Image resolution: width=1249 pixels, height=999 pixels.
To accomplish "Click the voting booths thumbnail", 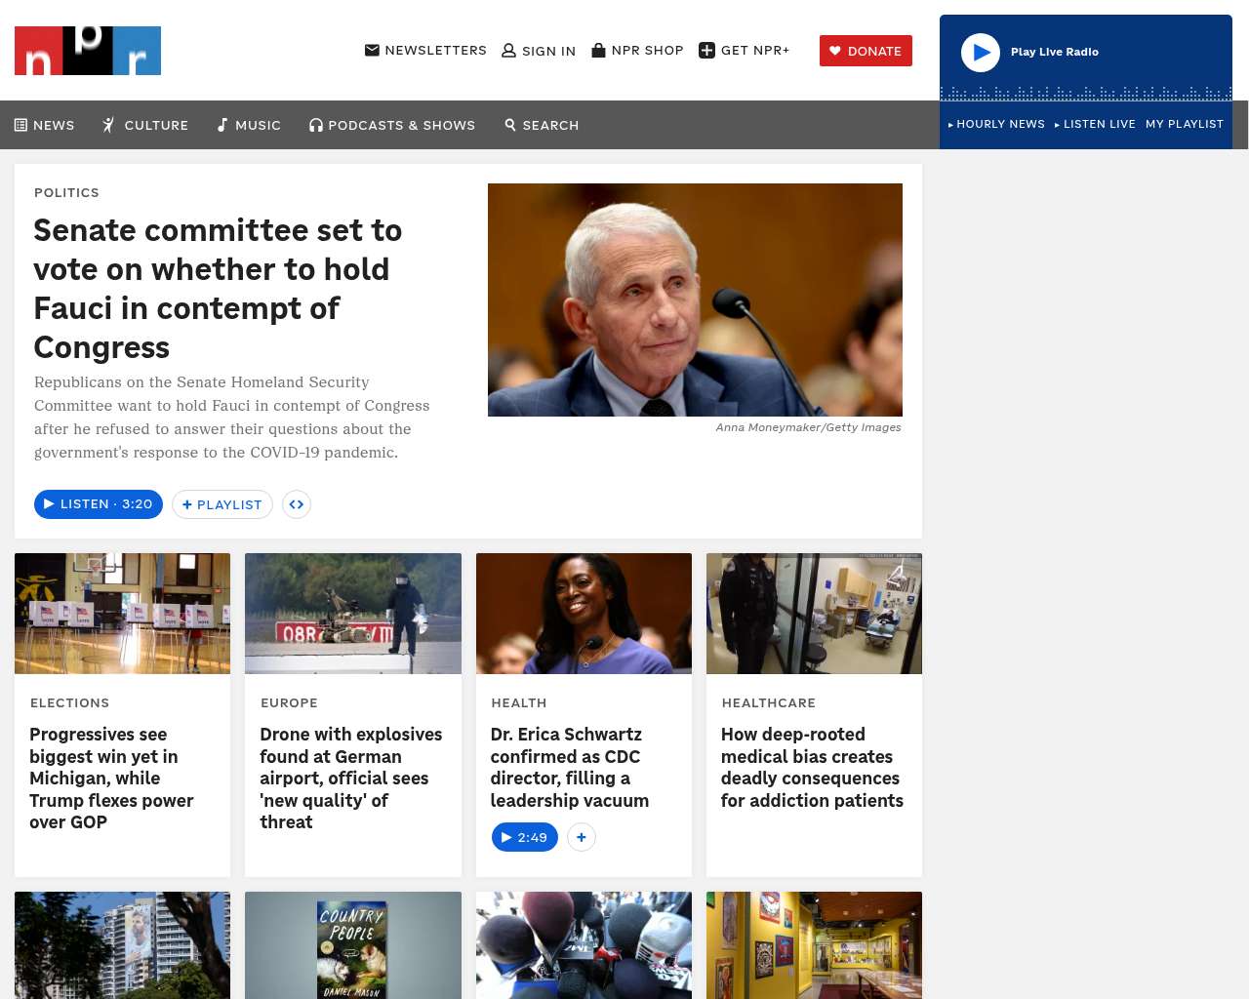I will (123, 614).
